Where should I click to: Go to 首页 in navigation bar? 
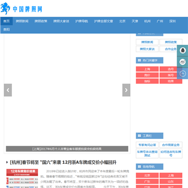tap(6, 21)
